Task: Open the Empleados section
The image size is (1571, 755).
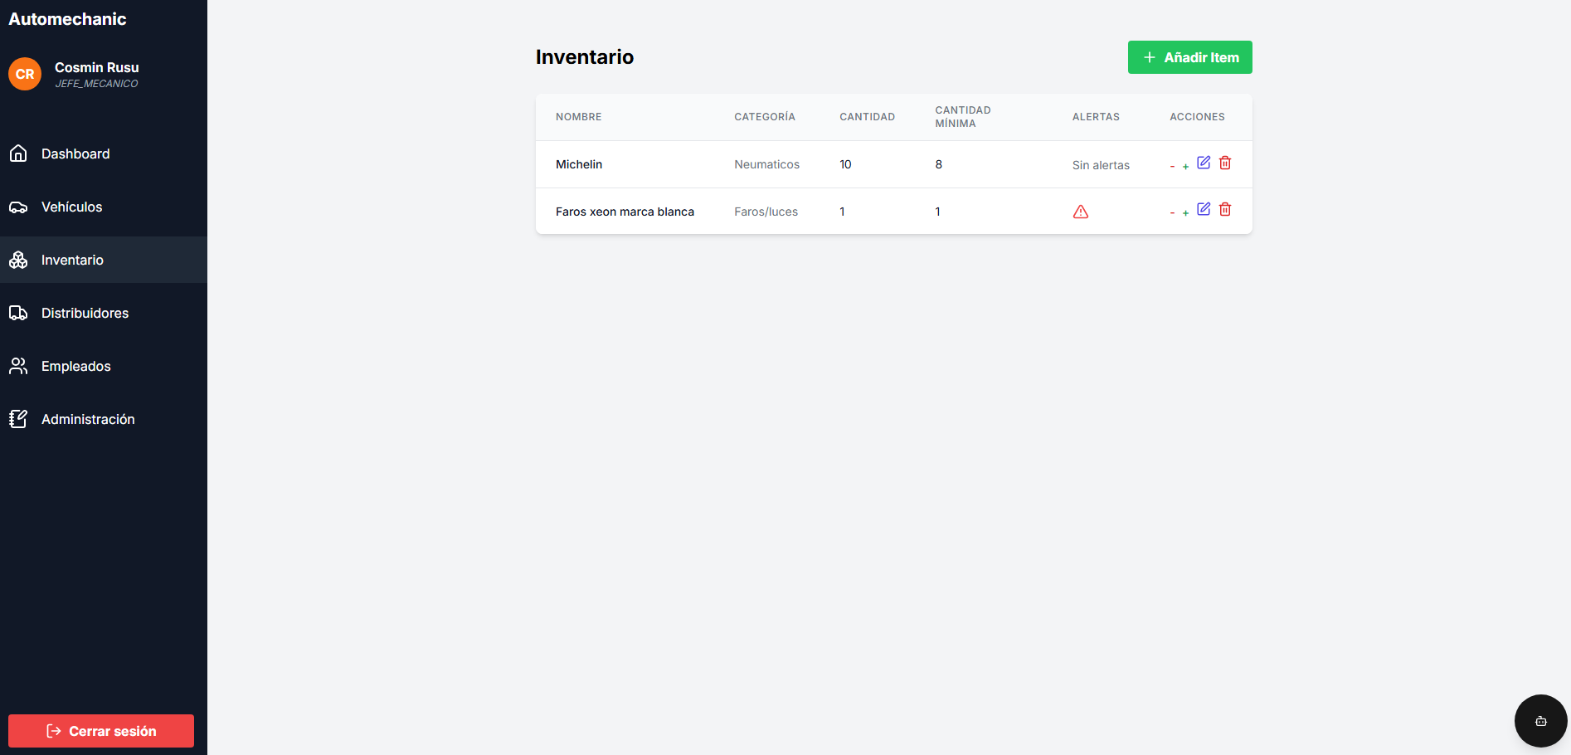Action: [x=76, y=366]
